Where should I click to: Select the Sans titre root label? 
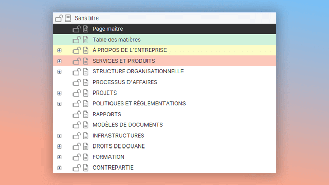click(x=86, y=18)
